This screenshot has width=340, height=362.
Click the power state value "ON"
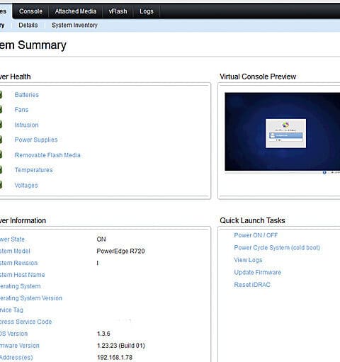[101, 239]
